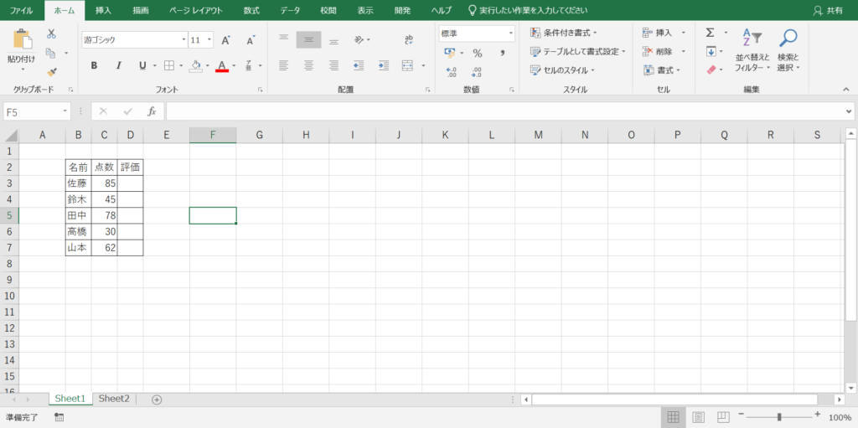
Task: Open Sort and Filter (並べ替えとフィルター)
Action: click(752, 49)
